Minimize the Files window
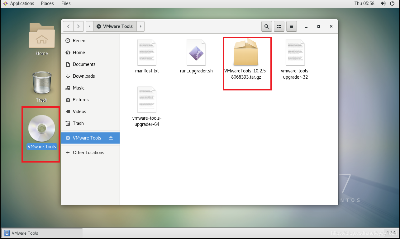 pyautogui.click(x=307, y=27)
